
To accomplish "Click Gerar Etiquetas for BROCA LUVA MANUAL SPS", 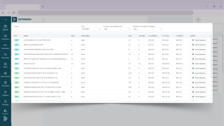I will coord(198,45).
